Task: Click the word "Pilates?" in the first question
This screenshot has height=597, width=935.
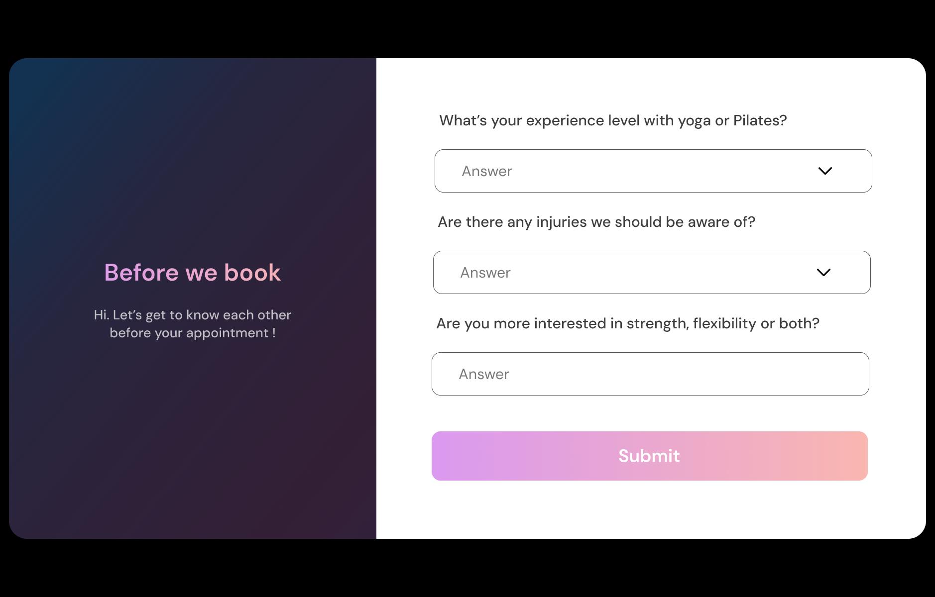Action: pyautogui.click(x=760, y=120)
